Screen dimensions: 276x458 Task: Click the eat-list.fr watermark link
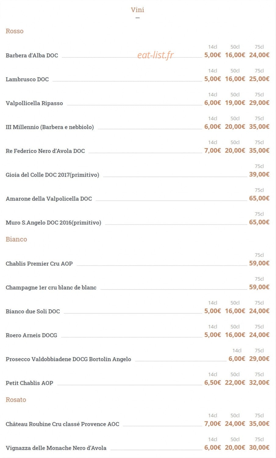tap(156, 55)
